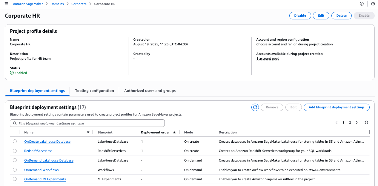Open OnDemand MLExperiments link
The width and height of the screenshot is (378, 186).
[x=45, y=179]
